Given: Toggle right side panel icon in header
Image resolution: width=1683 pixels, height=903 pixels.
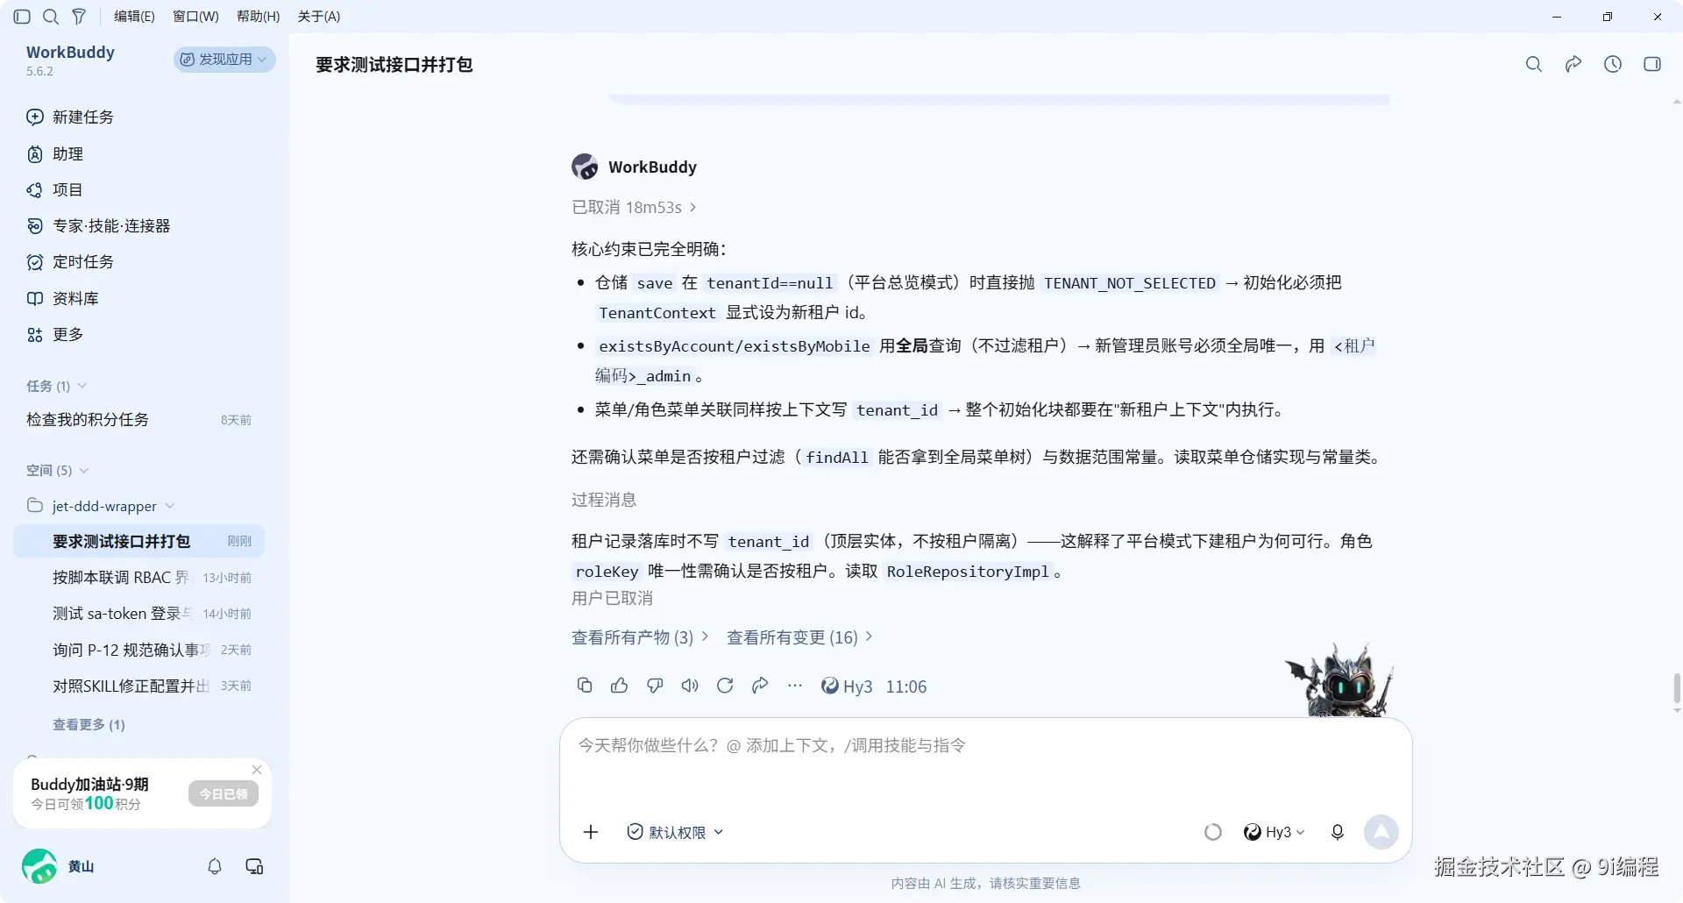Looking at the screenshot, I should coord(1652,64).
